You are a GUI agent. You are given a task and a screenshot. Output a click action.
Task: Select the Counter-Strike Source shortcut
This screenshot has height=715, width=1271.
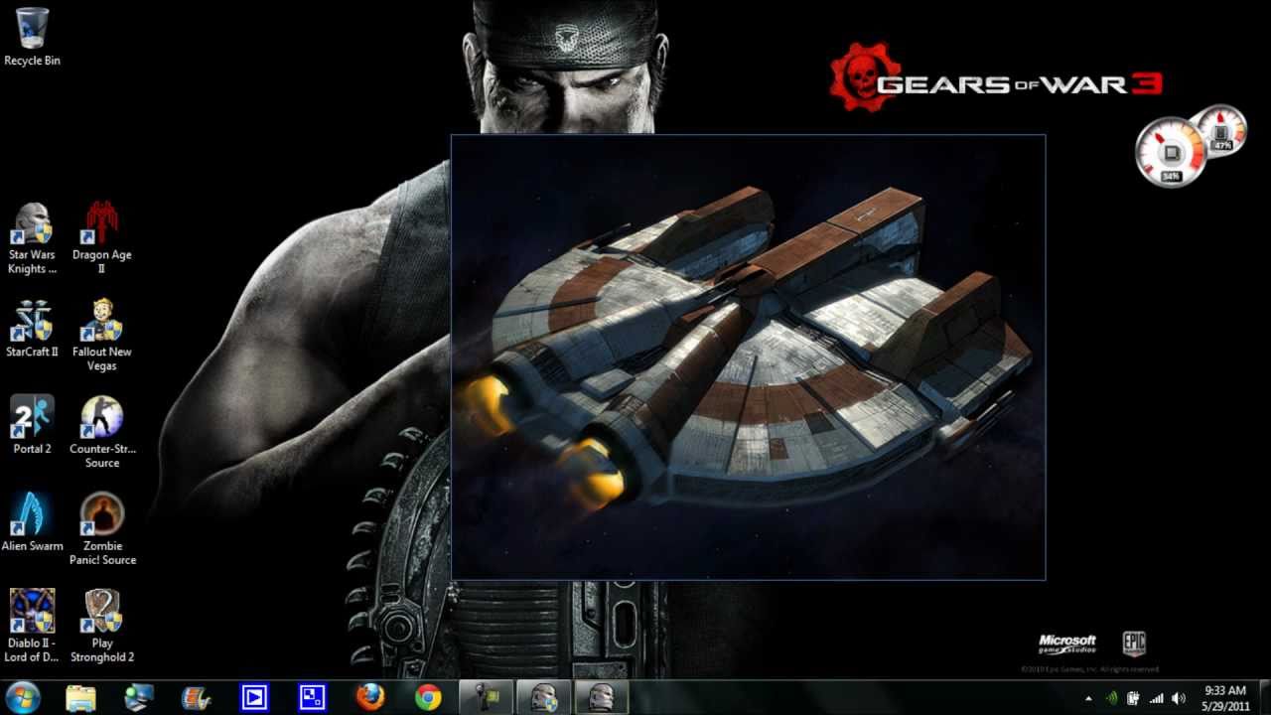(x=101, y=433)
